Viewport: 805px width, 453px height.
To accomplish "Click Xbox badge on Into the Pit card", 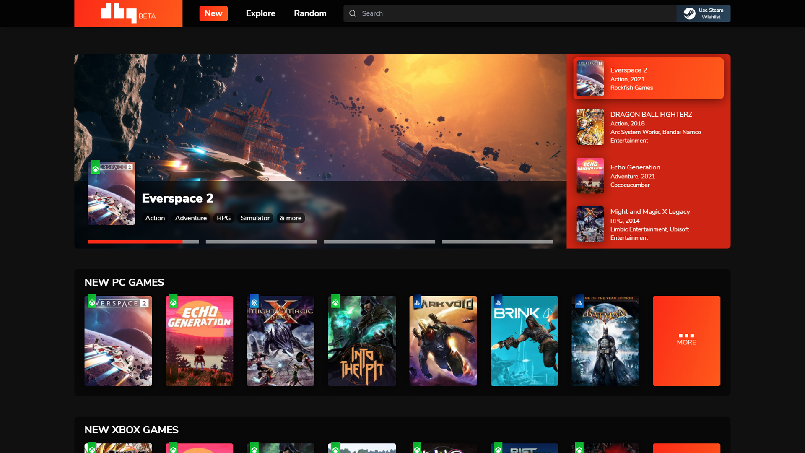I will (x=335, y=302).
